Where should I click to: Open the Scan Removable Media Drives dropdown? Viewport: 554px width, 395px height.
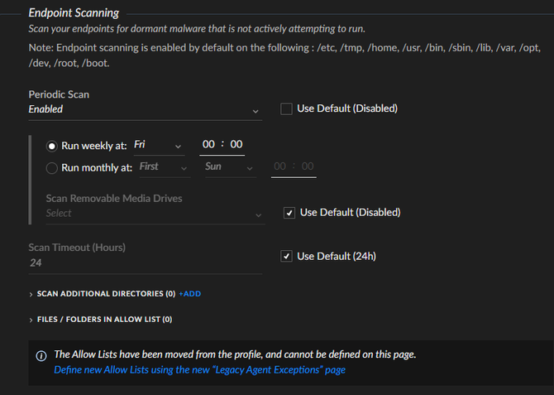click(154, 214)
